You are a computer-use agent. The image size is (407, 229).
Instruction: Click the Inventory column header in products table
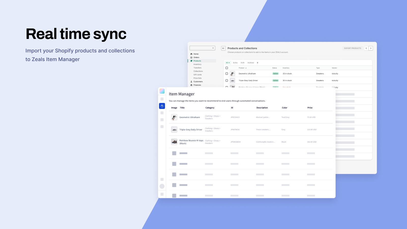click(x=286, y=68)
